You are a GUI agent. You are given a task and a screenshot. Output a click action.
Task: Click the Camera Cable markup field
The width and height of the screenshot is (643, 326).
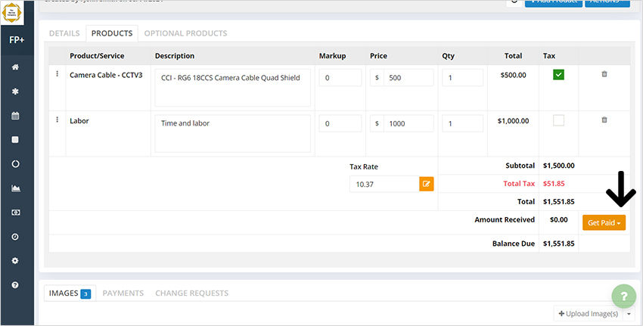[340, 77]
